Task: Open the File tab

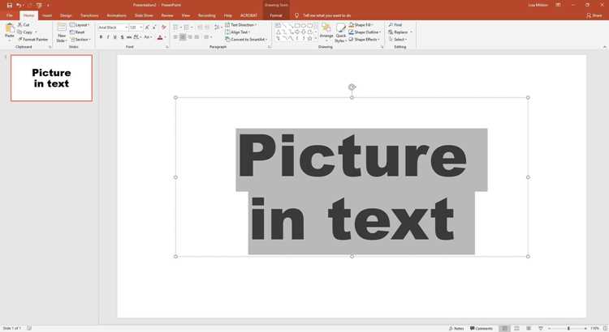Action: [x=10, y=15]
